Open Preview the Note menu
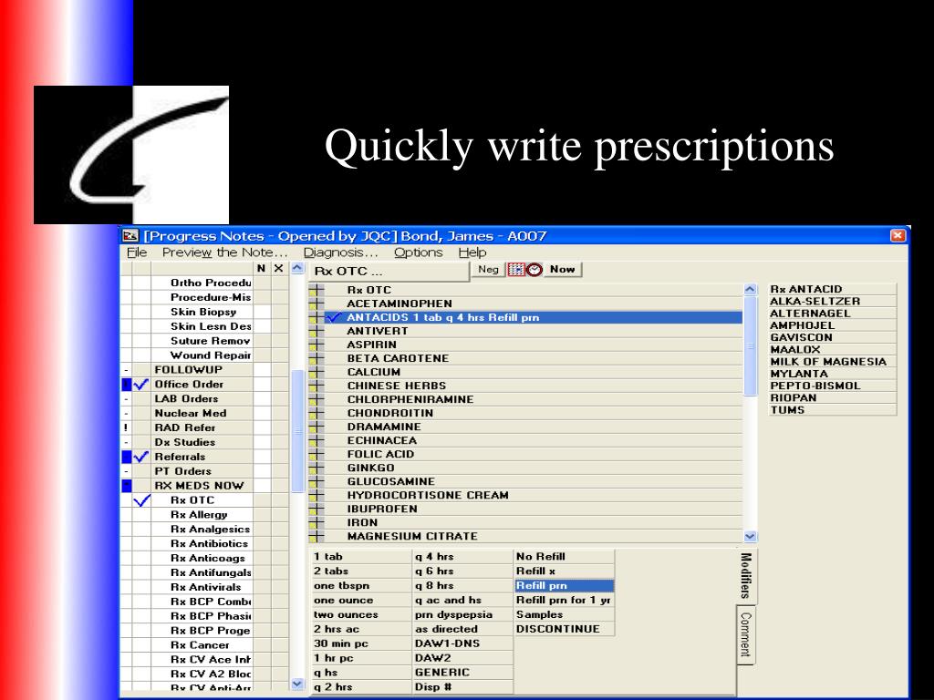This screenshot has width=934, height=700. [x=224, y=252]
